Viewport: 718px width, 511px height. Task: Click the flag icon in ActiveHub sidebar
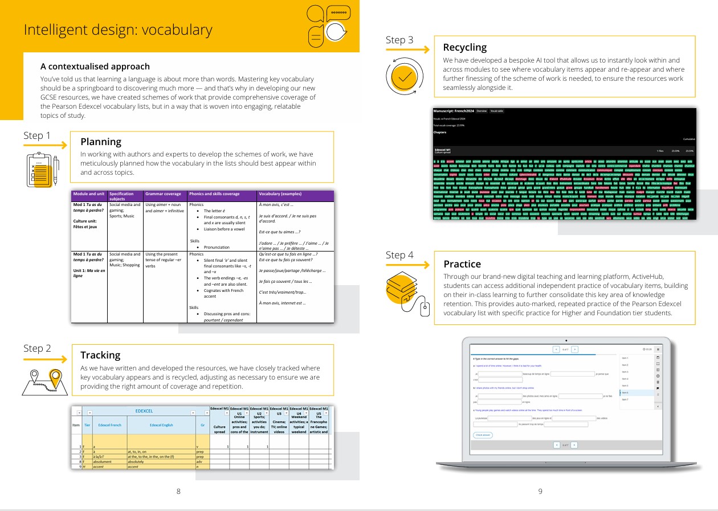tap(658, 388)
